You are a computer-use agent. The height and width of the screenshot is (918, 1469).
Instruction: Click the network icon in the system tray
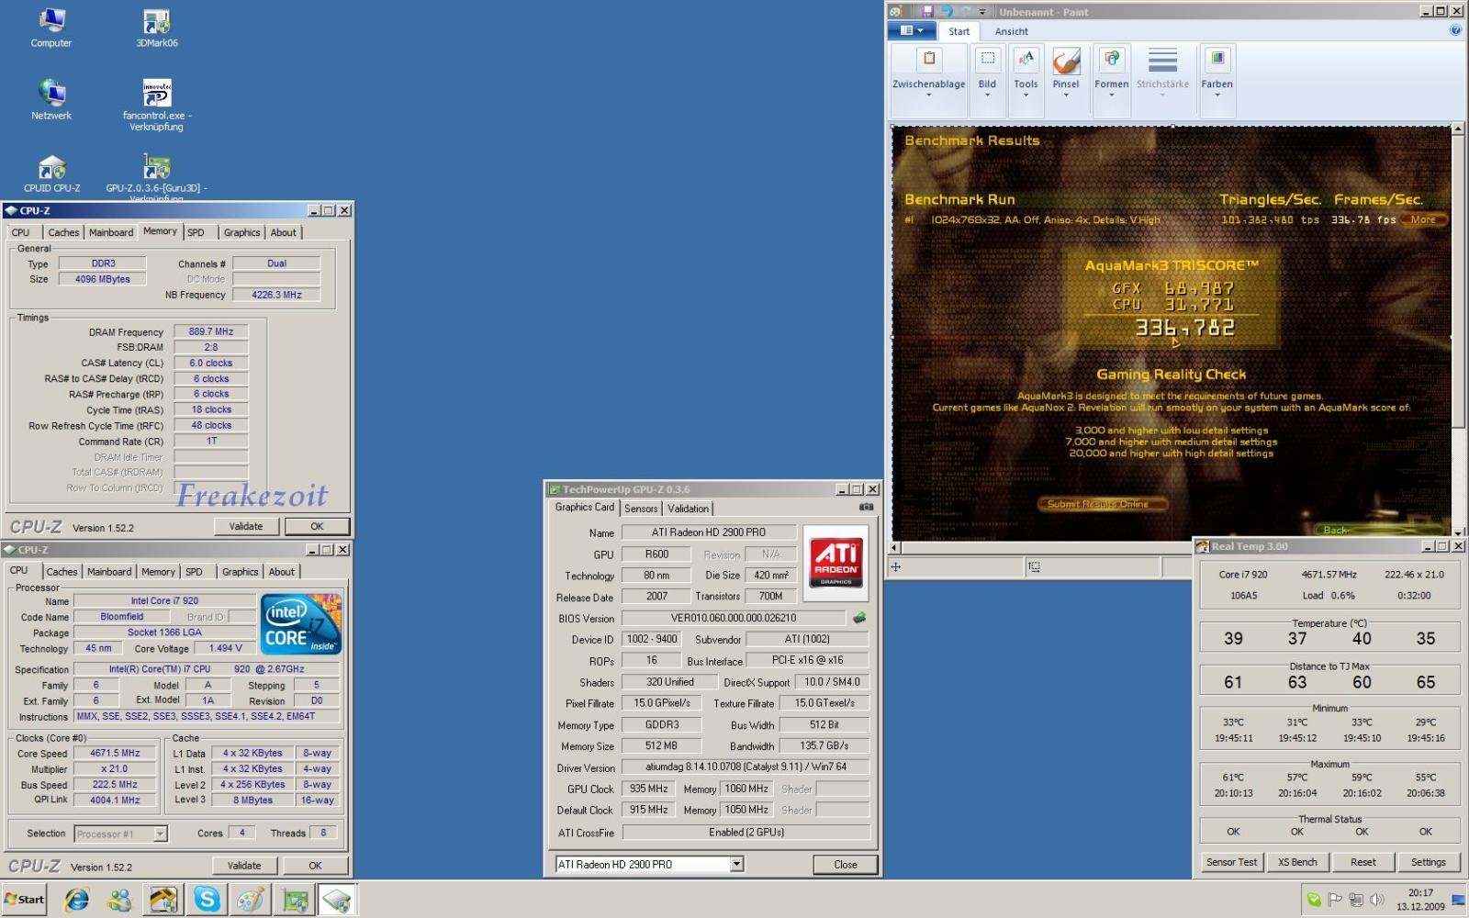pyautogui.click(x=1356, y=900)
